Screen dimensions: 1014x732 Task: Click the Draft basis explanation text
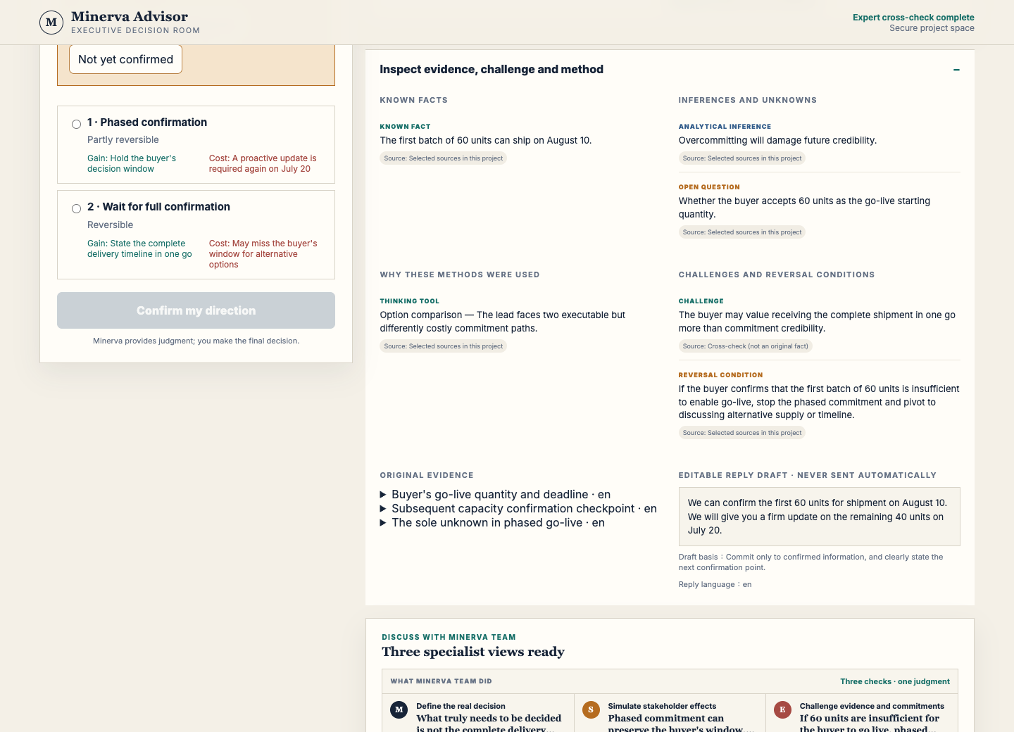click(810, 562)
